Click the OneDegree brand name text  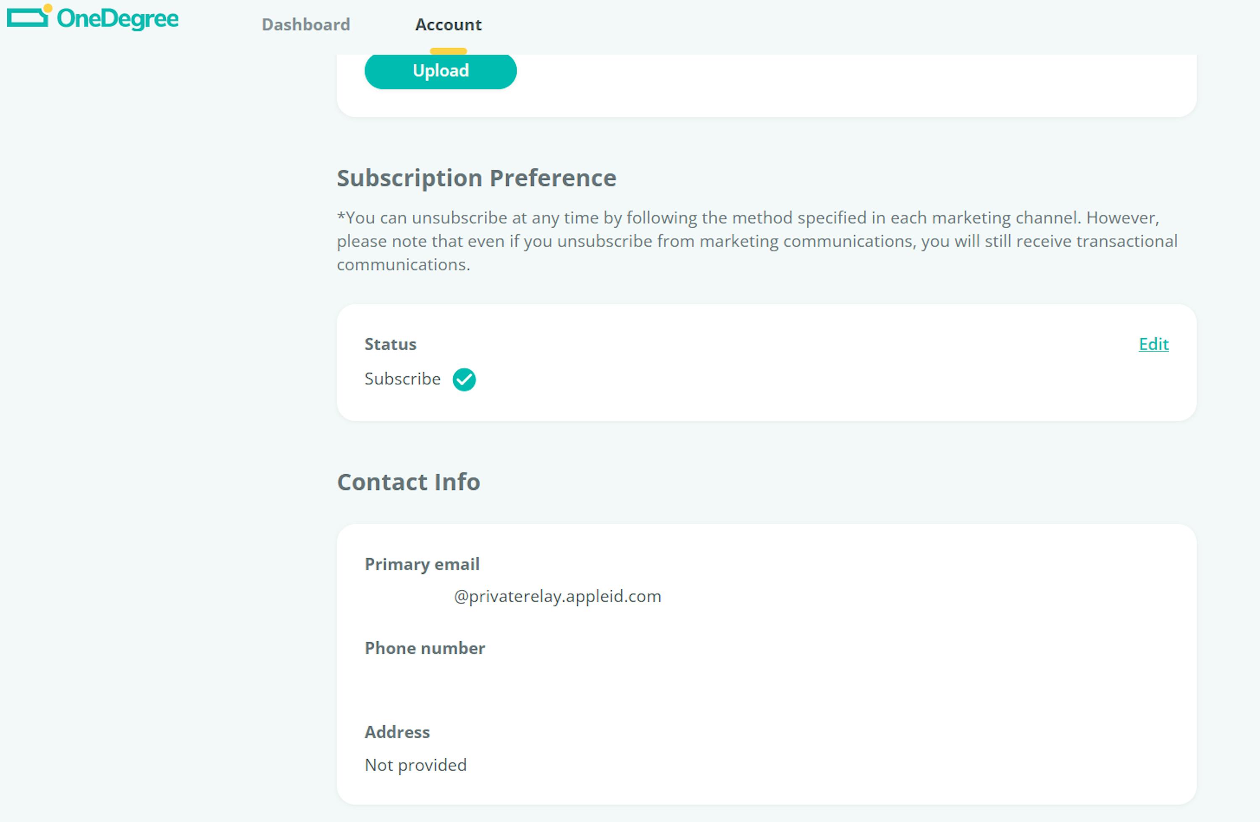pyautogui.click(x=118, y=18)
